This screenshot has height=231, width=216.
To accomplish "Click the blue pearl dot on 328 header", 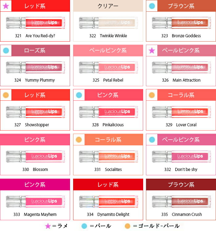I will (79, 95).
